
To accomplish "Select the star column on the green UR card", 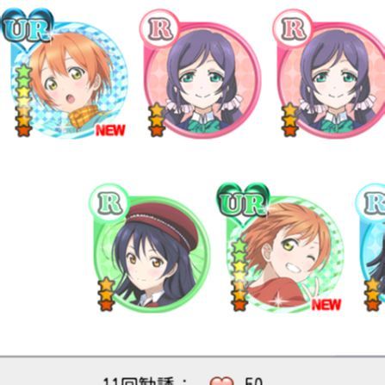I will coord(239,276).
